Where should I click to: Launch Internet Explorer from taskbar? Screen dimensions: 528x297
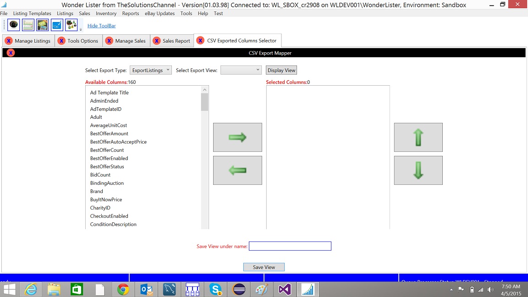(31, 289)
